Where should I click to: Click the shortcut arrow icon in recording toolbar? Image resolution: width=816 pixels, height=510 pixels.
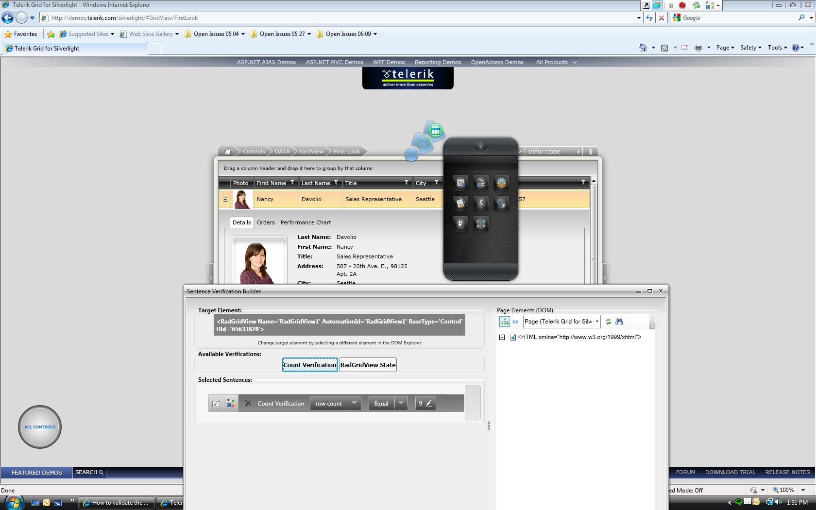click(646, 5)
